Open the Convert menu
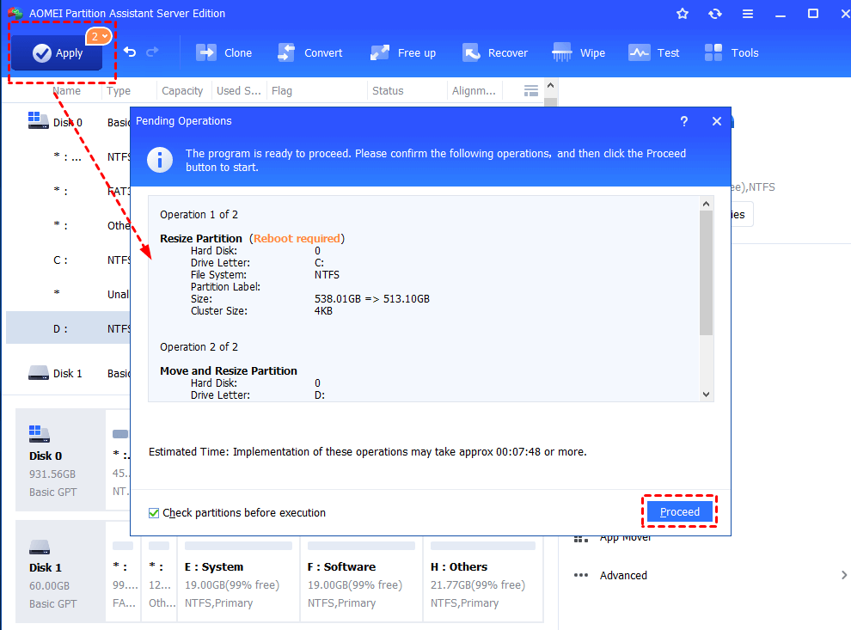Viewport: 851px width, 630px height. (x=309, y=52)
